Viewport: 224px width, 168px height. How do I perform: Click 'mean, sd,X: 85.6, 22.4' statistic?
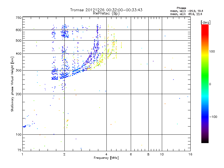[186, 14]
